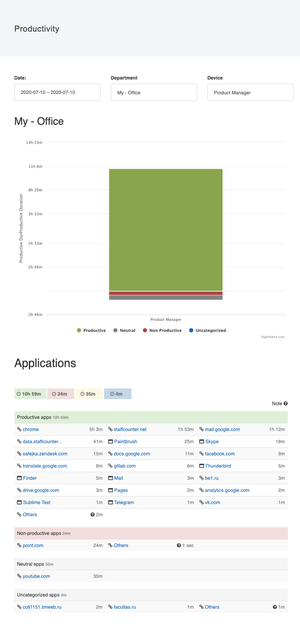Open analytics.google.com link
The image size is (300, 630).
[x=227, y=490]
